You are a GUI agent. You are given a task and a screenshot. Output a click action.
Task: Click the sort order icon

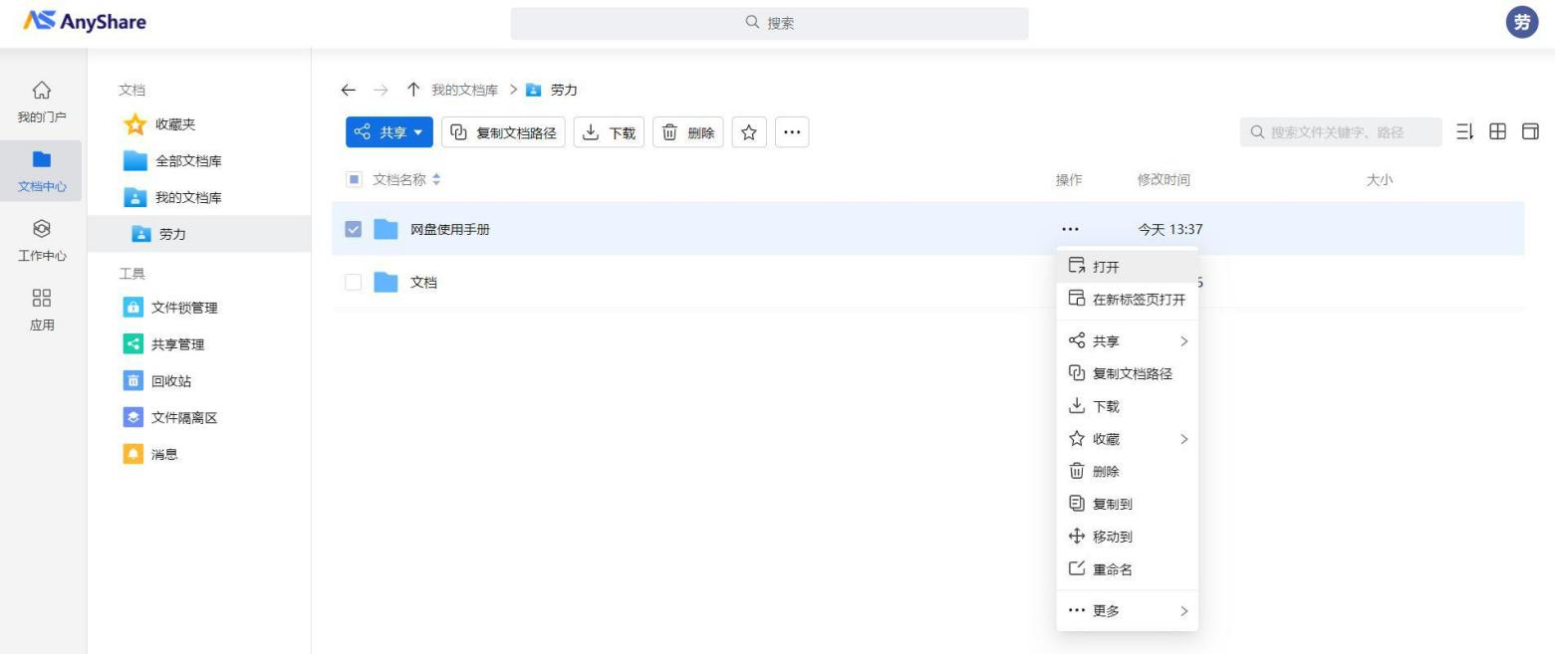(1464, 132)
